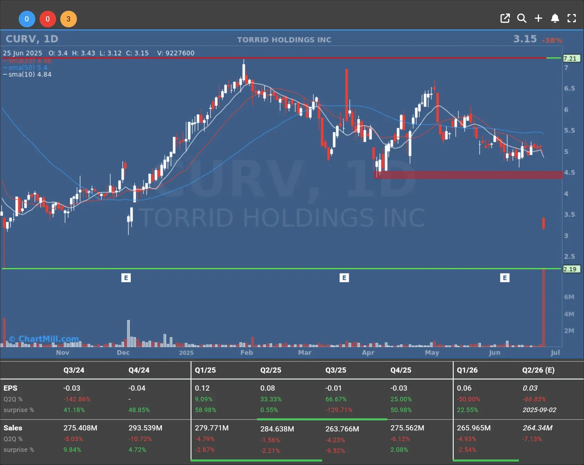The height and width of the screenshot is (465, 584).
Task: Click the Q1/26 column header
Action: coord(467,370)
